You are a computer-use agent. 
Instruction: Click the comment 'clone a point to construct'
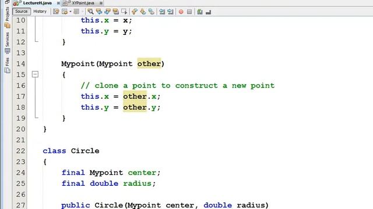coord(156,85)
